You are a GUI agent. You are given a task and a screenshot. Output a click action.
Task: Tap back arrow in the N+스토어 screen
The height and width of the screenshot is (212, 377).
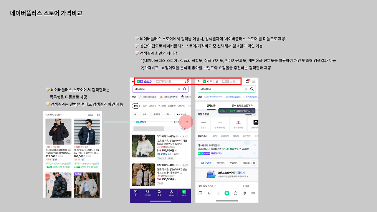[x=133, y=81]
